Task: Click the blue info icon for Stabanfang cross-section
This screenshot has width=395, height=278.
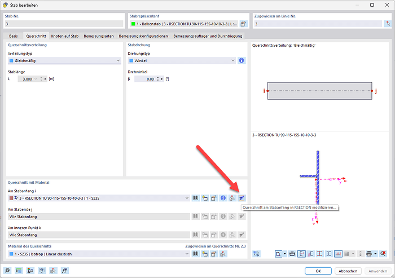Action: tap(223, 198)
